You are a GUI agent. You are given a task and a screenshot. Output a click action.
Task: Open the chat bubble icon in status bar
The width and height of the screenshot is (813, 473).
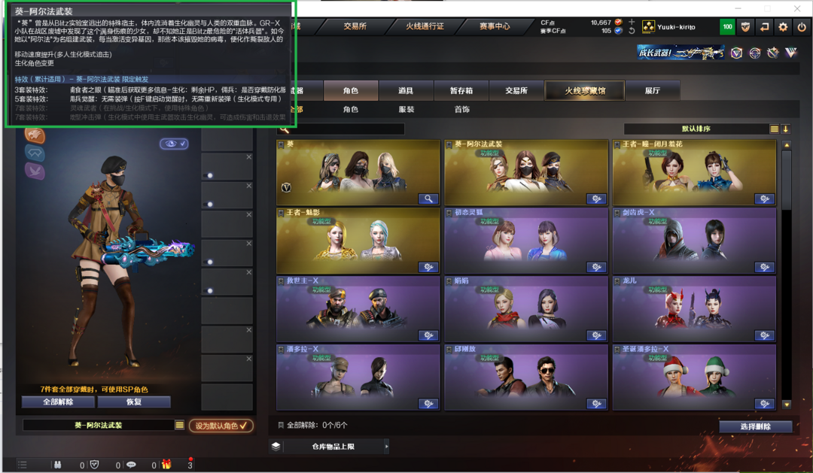[x=131, y=465]
